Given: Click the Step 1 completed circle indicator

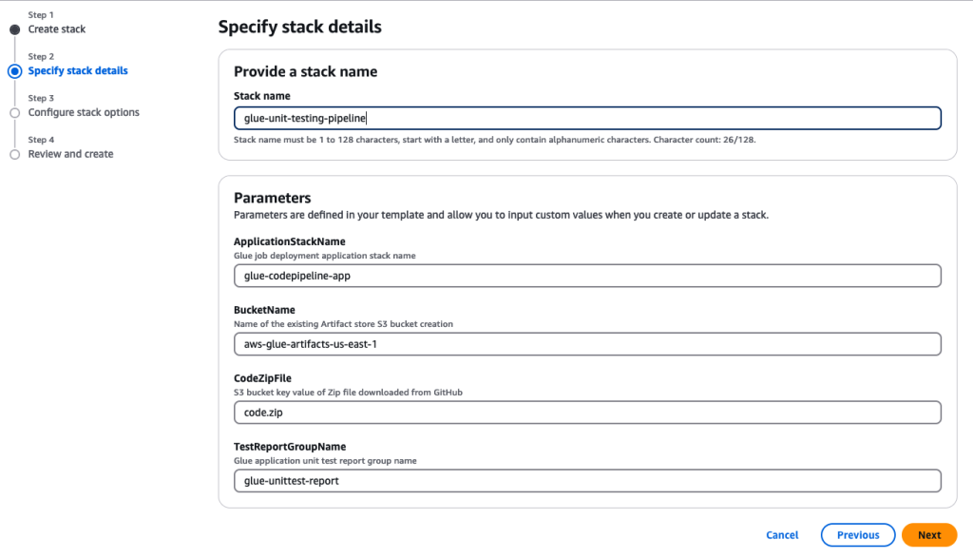Looking at the screenshot, I should (x=14, y=29).
